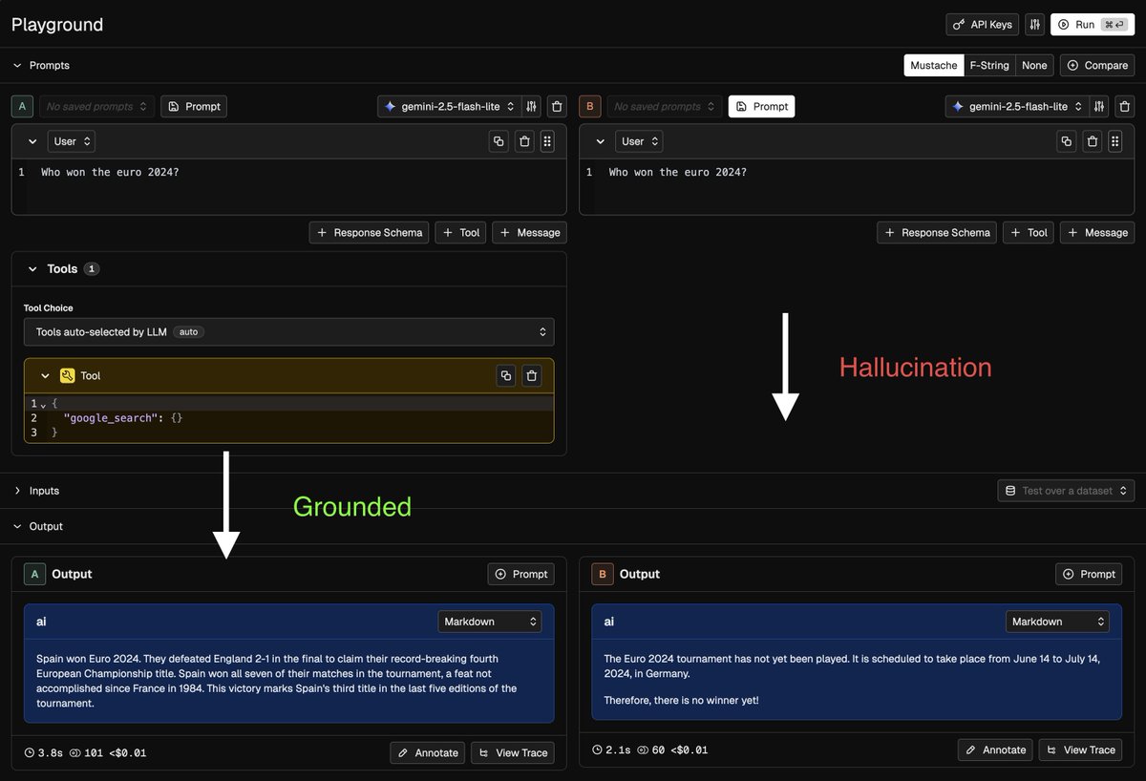The image size is (1146, 781).
Task: Grab the drag handle of prompt A message
Action: (x=547, y=141)
